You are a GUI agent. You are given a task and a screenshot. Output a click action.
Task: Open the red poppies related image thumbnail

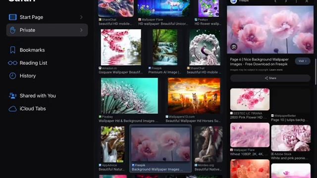click(x=250, y=169)
